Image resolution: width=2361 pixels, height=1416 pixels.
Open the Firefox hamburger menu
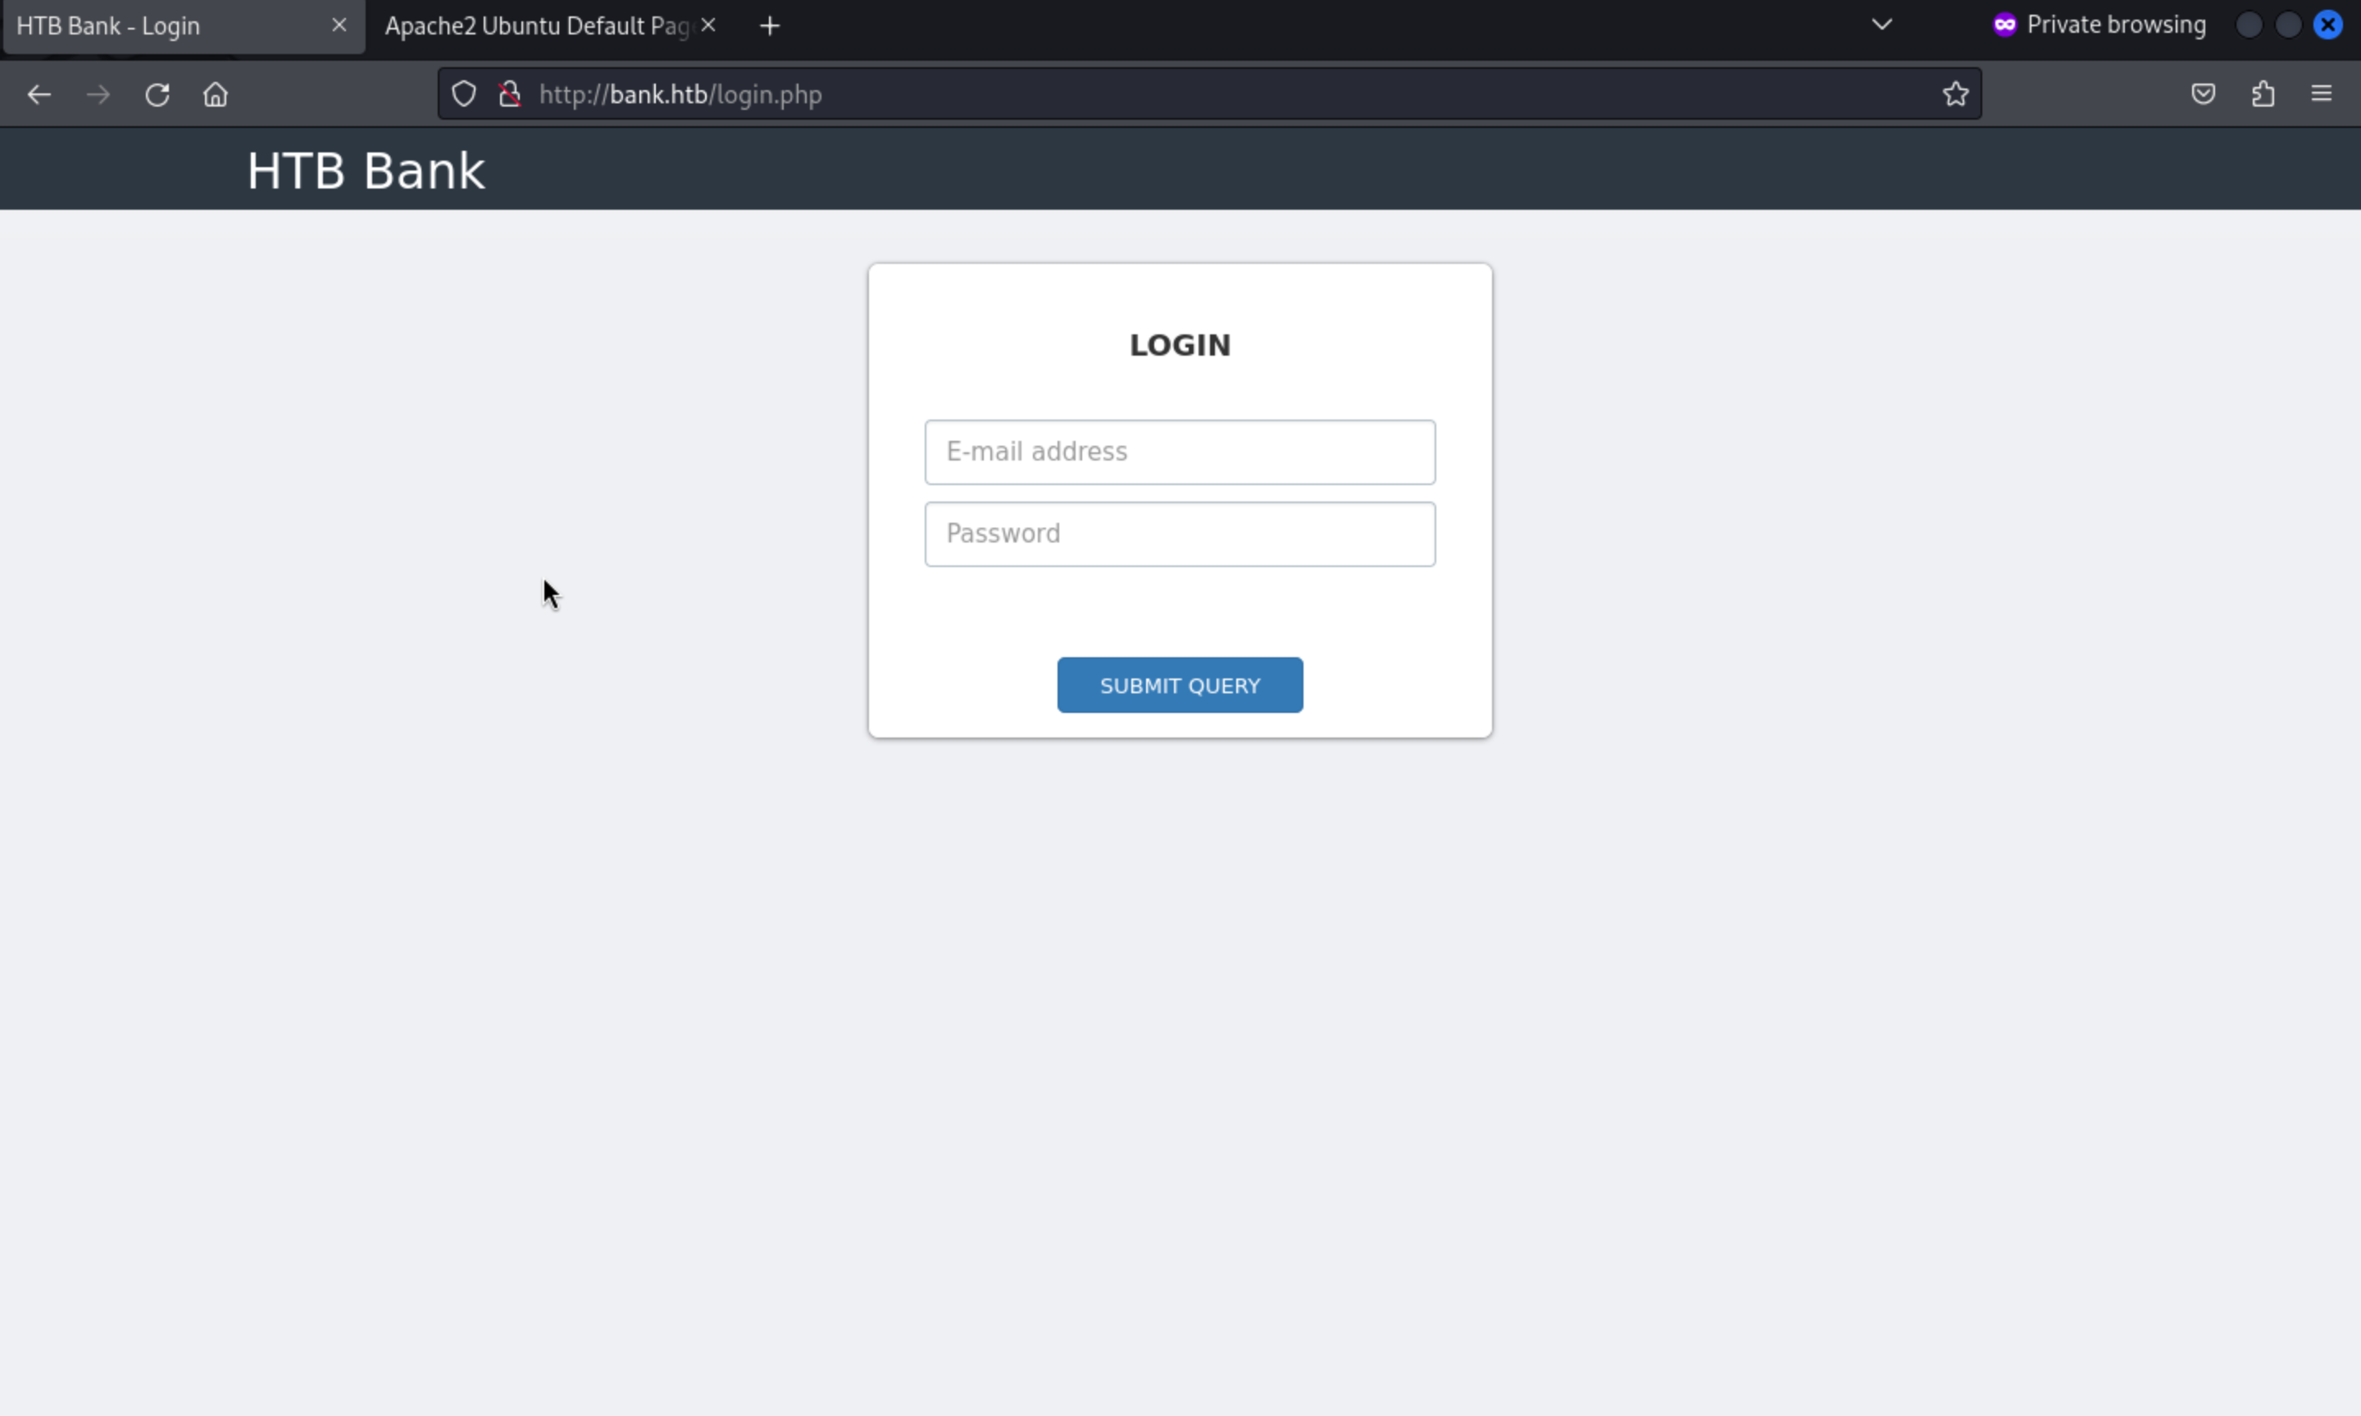click(x=2321, y=93)
